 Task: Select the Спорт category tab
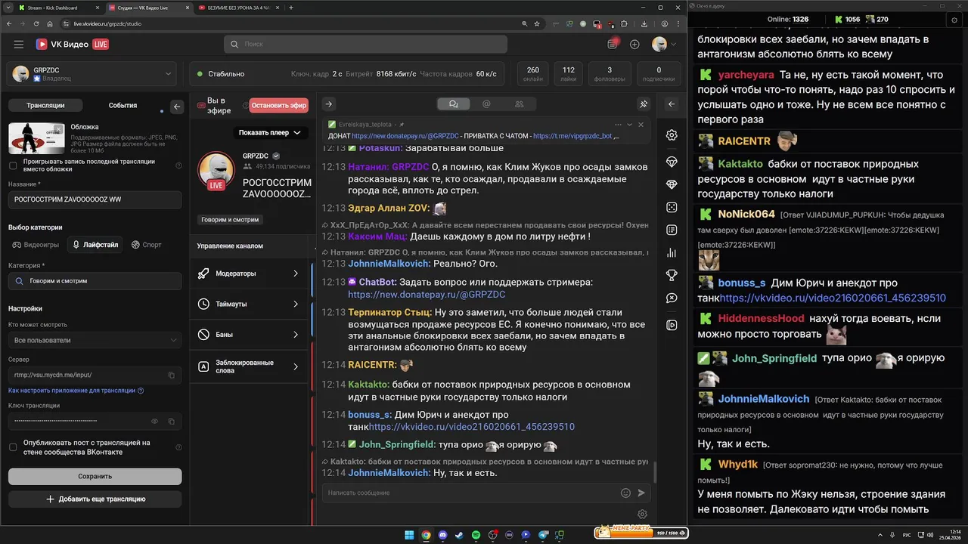[x=147, y=245]
